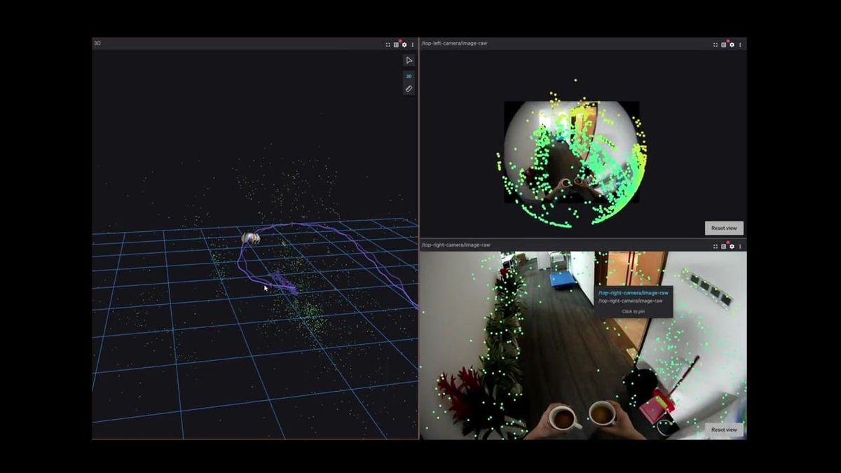Fullscreen the top-left-camera image panel
The height and width of the screenshot is (473, 841).
[716, 44]
